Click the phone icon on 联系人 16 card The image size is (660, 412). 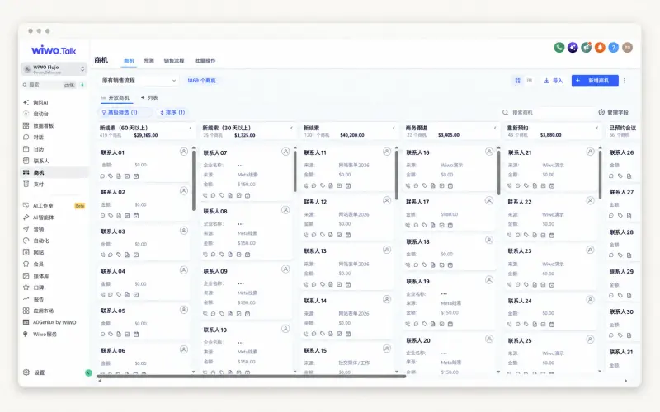click(408, 185)
